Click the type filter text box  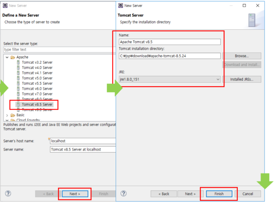[60, 50]
